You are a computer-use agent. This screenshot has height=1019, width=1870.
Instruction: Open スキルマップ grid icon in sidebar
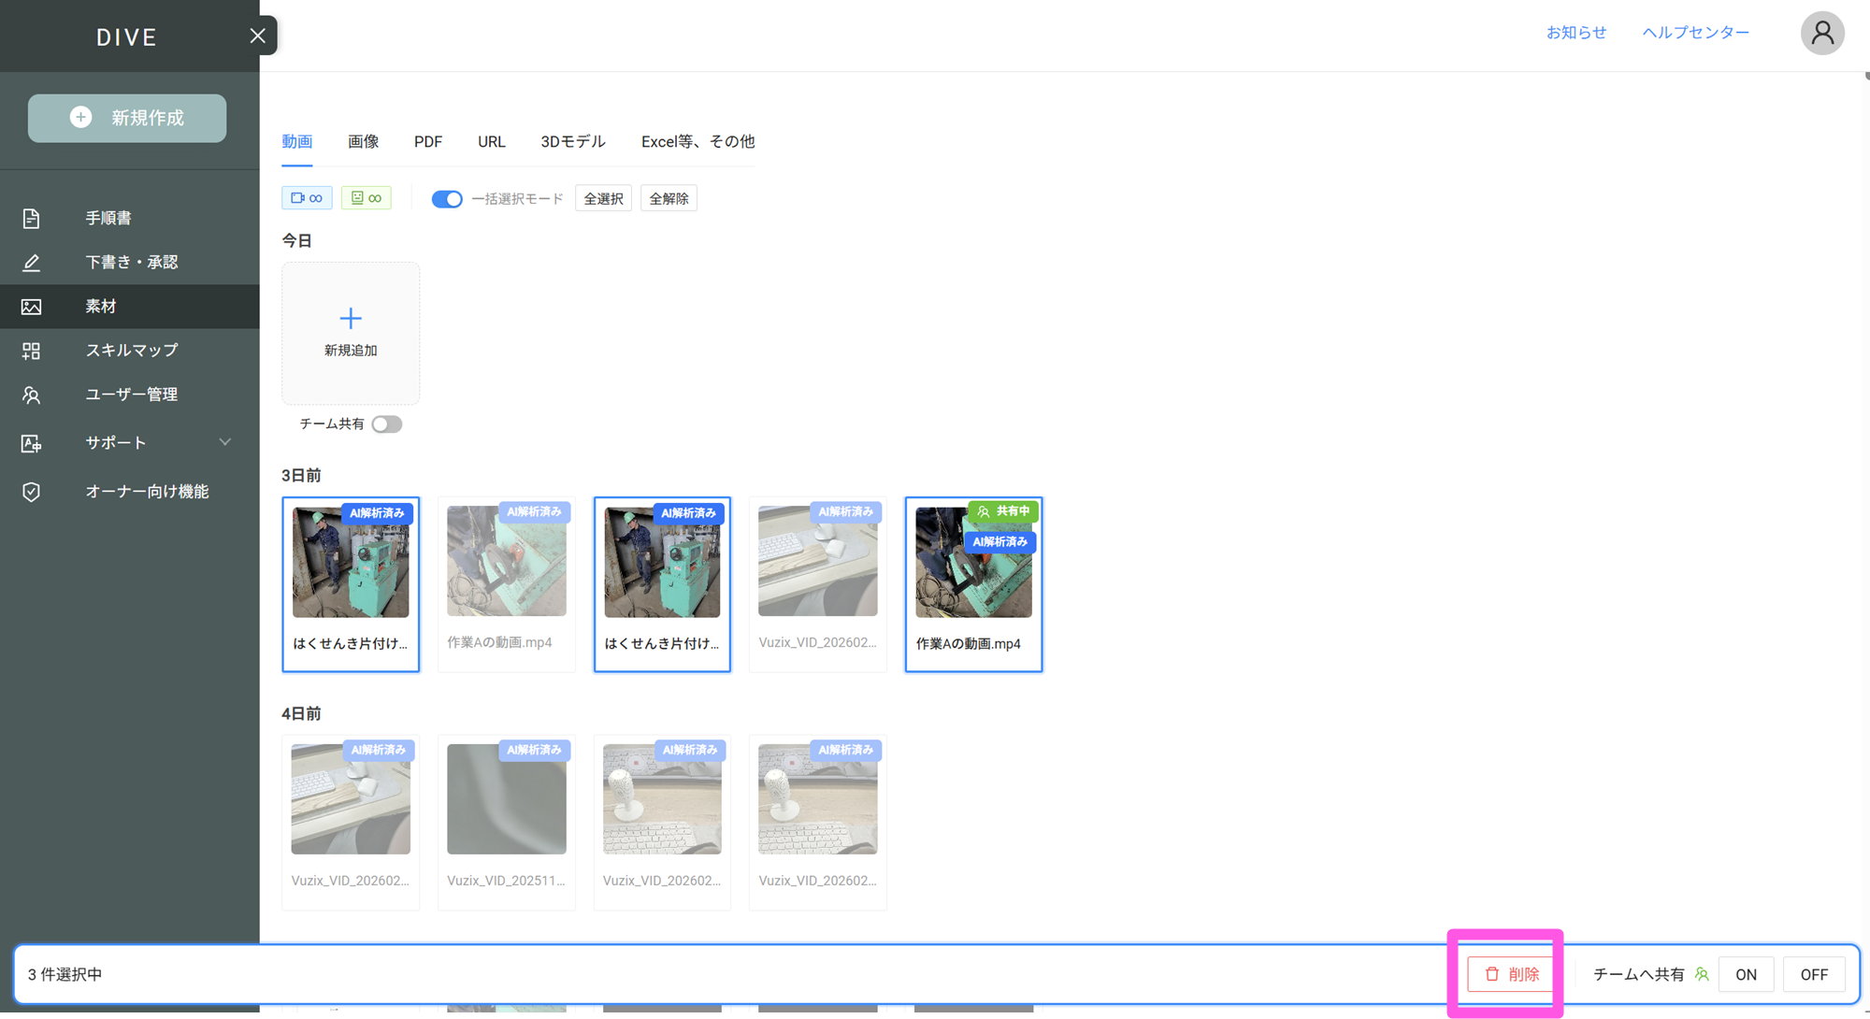31,351
